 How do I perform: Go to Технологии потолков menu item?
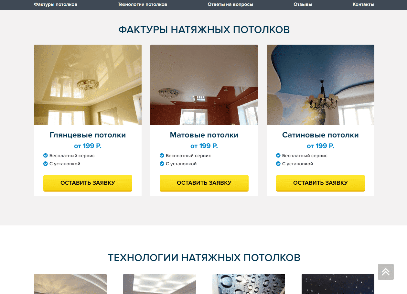pyautogui.click(x=143, y=5)
